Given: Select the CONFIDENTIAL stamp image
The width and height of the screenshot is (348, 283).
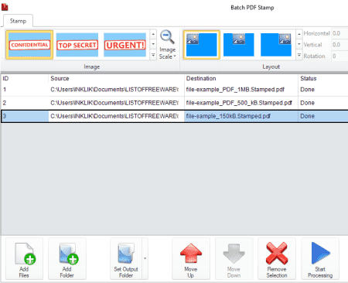Looking at the screenshot, I should pyautogui.click(x=29, y=45).
